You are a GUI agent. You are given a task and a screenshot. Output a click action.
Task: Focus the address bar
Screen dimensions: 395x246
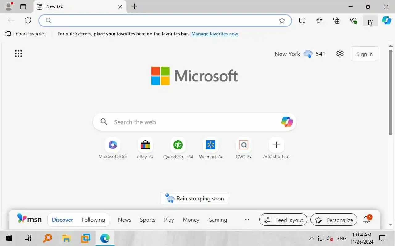pos(165,21)
